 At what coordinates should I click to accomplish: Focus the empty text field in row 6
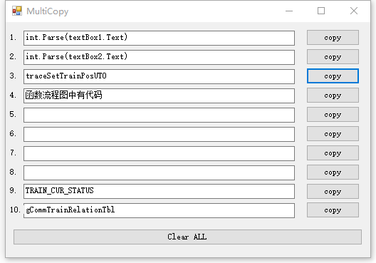pos(159,134)
